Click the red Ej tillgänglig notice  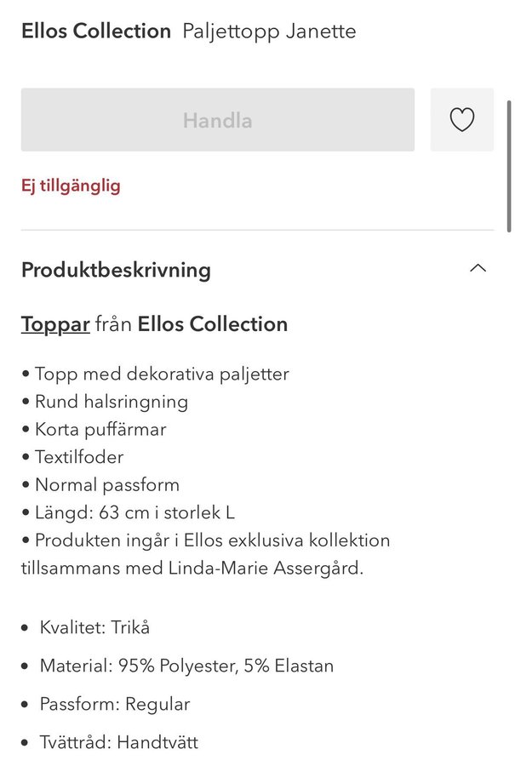pyautogui.click(x=71, y=186)
